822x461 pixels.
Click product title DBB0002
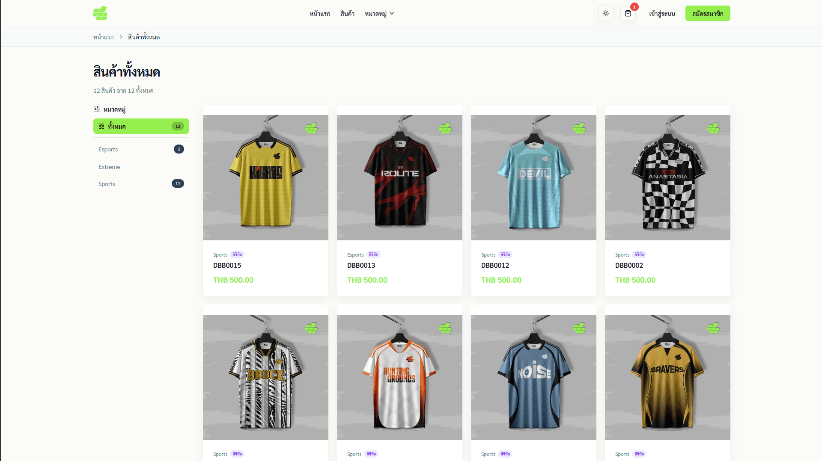click(x=629, y=265)
